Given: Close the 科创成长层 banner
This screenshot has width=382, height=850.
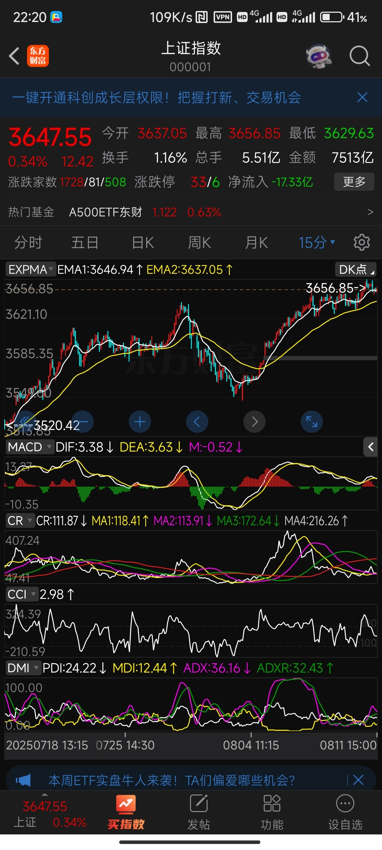Looking at the screenshot, I should pos(363,97).
